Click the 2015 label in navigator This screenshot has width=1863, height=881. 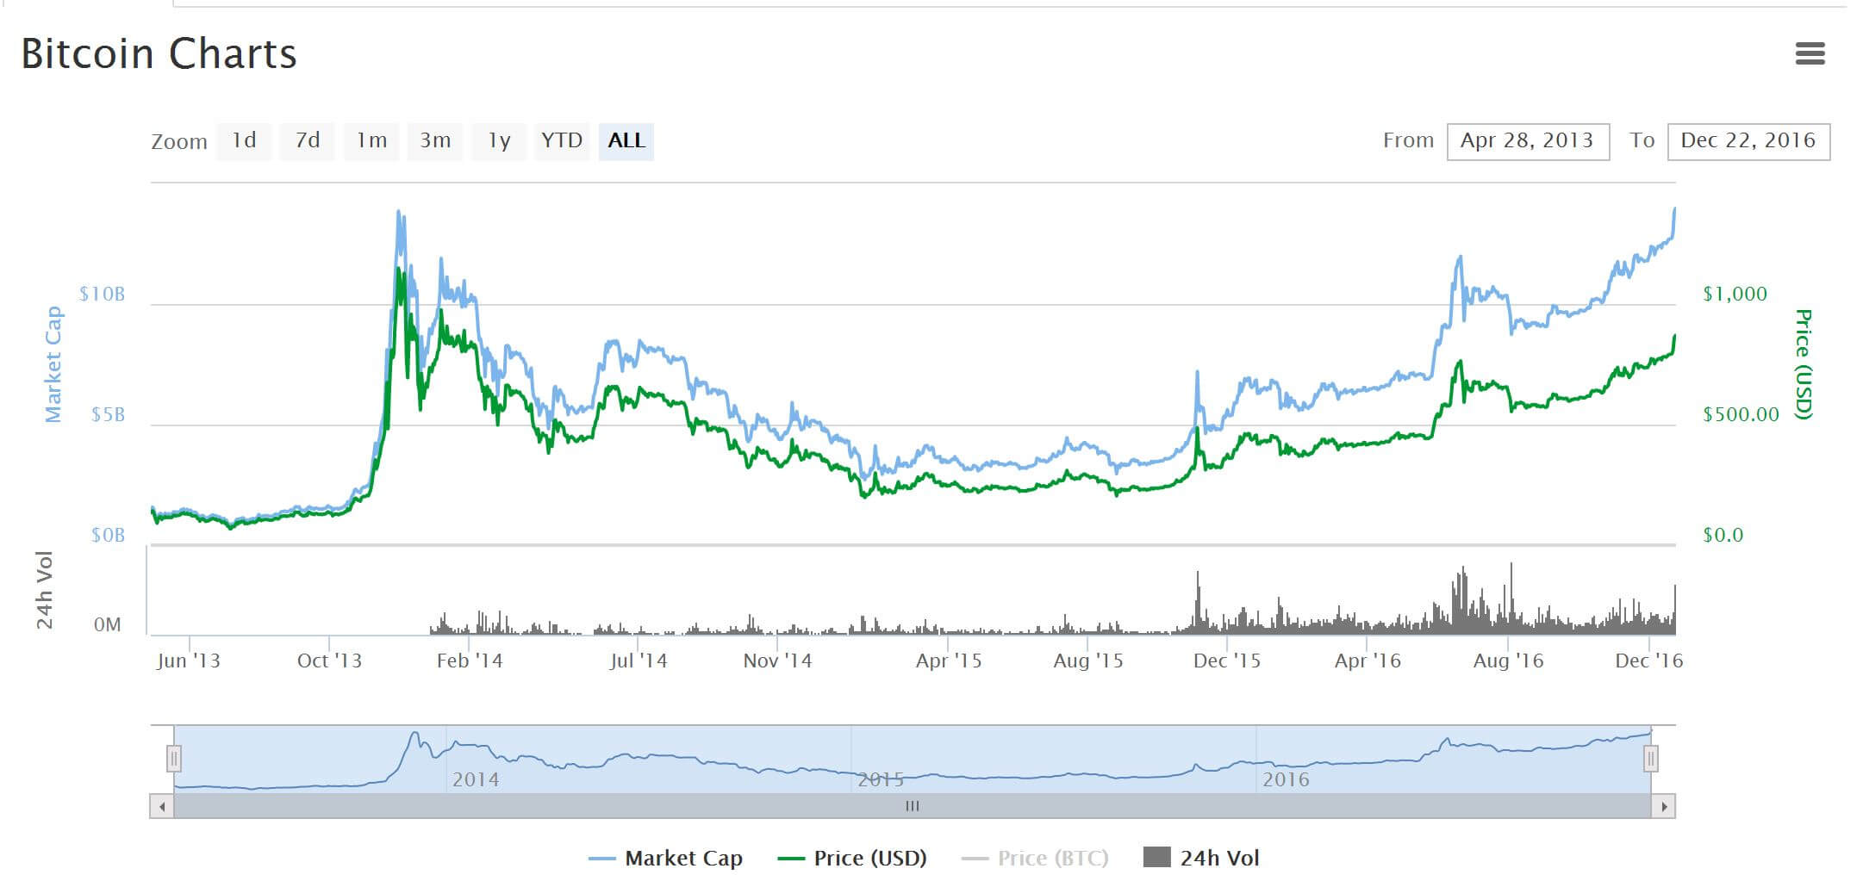tap(881, 779)
